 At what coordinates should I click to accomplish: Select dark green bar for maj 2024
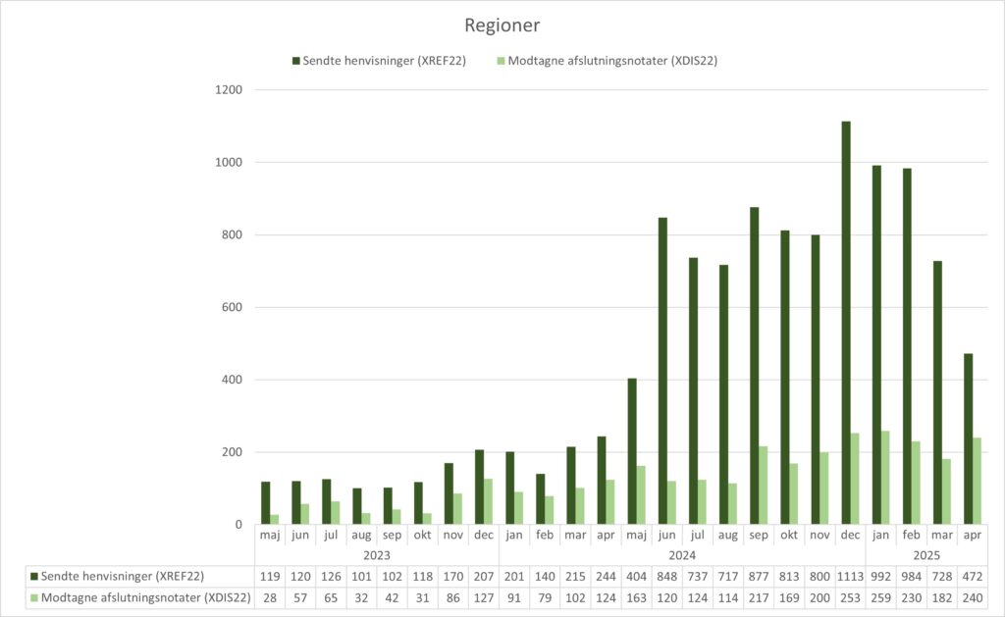click(x=632, y=451)
